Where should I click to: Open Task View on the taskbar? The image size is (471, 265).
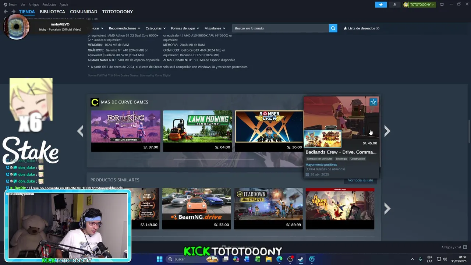tap(226, 259)
